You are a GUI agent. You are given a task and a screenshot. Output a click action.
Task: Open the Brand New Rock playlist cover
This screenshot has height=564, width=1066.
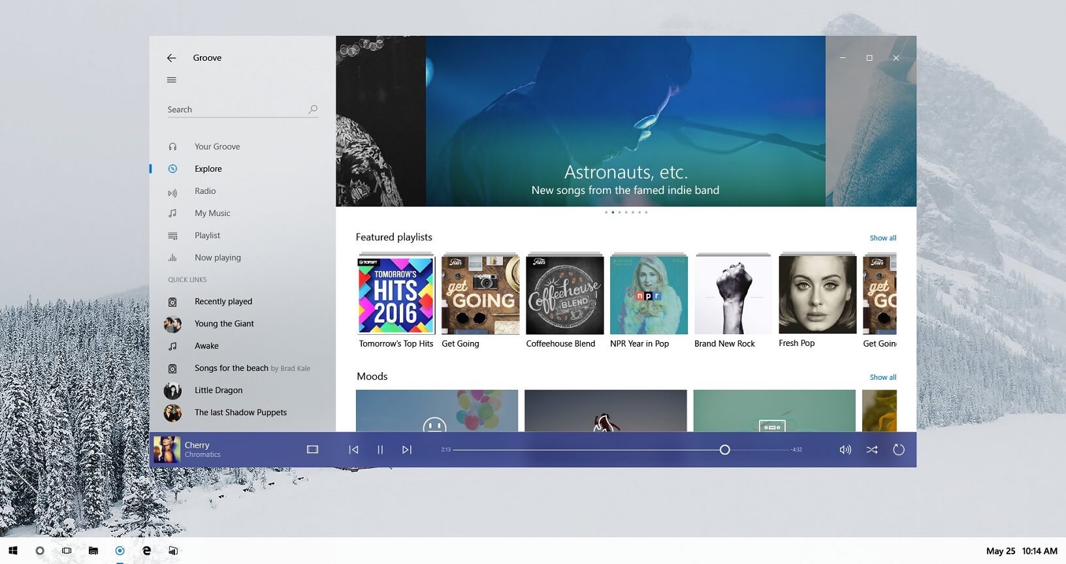[x=733, y=295]
